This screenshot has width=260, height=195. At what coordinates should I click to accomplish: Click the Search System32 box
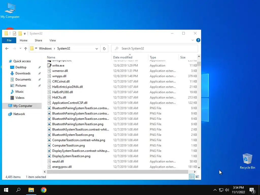(155, 48)
